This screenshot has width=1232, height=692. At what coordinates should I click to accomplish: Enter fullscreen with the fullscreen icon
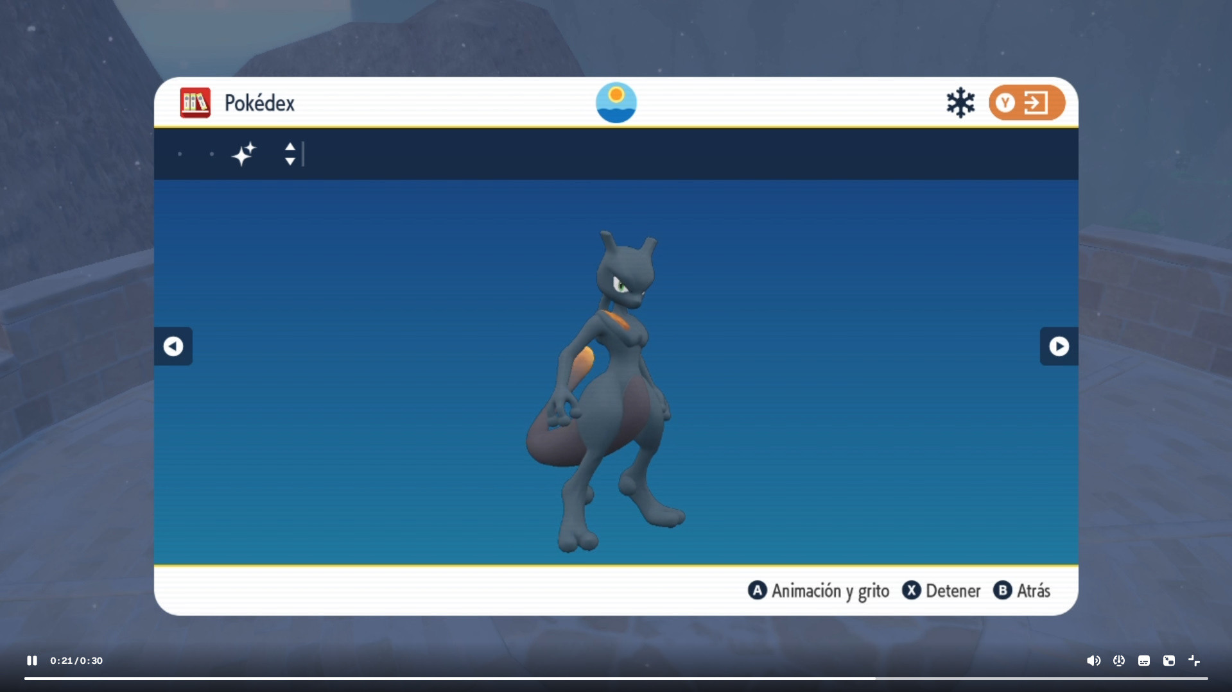click(x=1195, y=661)
